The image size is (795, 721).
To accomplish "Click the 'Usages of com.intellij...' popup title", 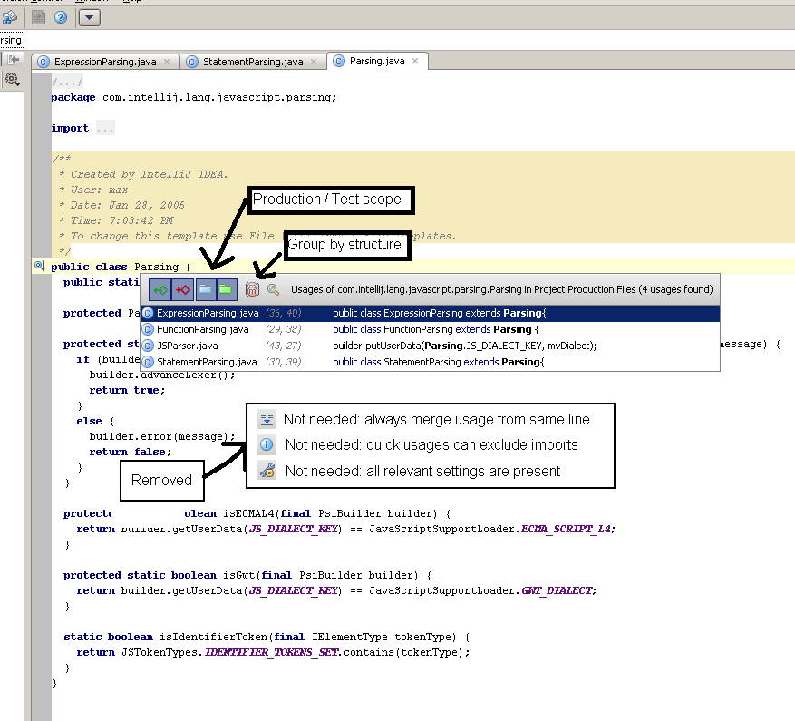I will pos(502,289).
